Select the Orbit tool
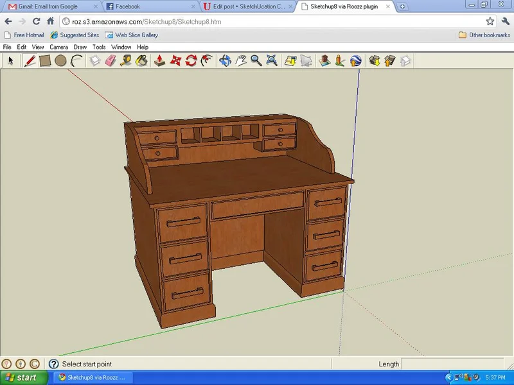 (226, 61)
